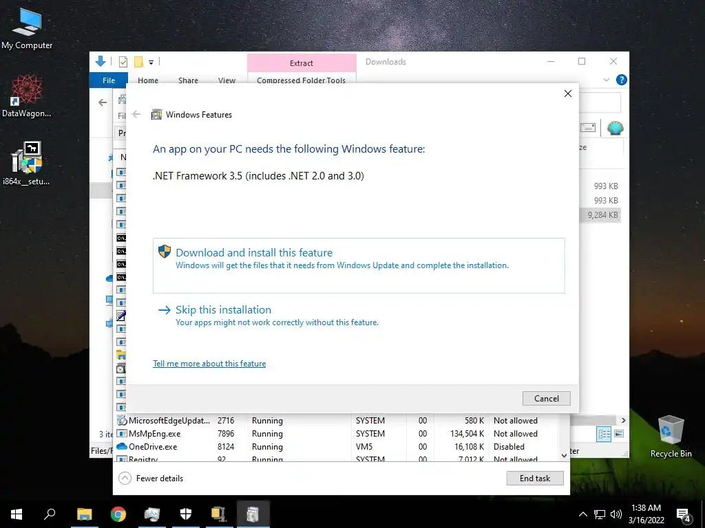The width and height of the screenshot is (705, 528).
Task: Expand the Explorer ribbon chevron
Action: pyautogui.click(x=606, y=80)
